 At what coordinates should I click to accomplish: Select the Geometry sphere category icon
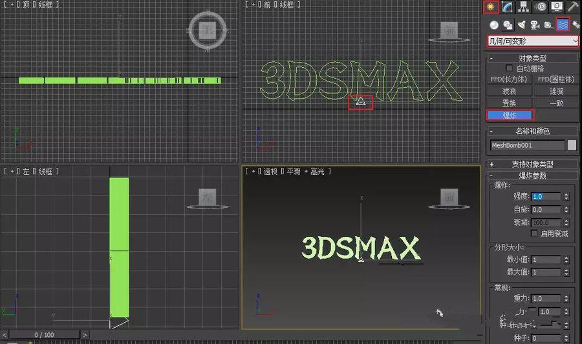[x=494, y=25]
